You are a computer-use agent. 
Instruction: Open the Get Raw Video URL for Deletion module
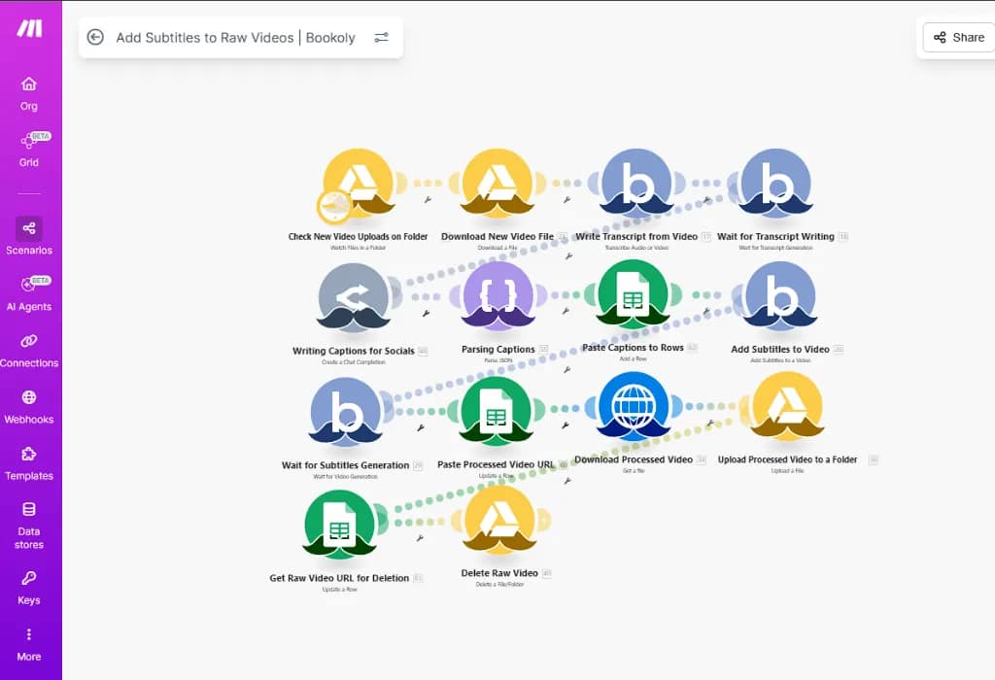(x=339, y=526)
